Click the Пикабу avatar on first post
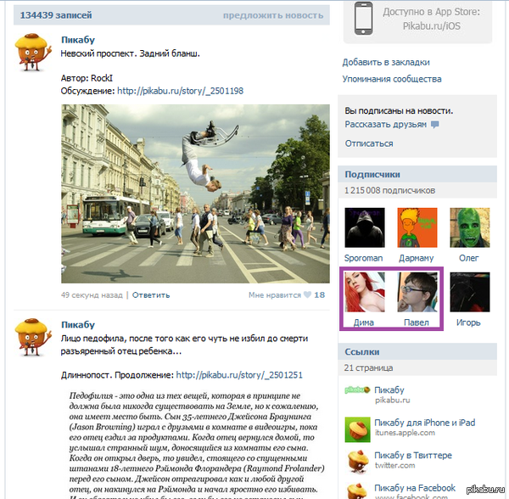 (x=33, y=52)
